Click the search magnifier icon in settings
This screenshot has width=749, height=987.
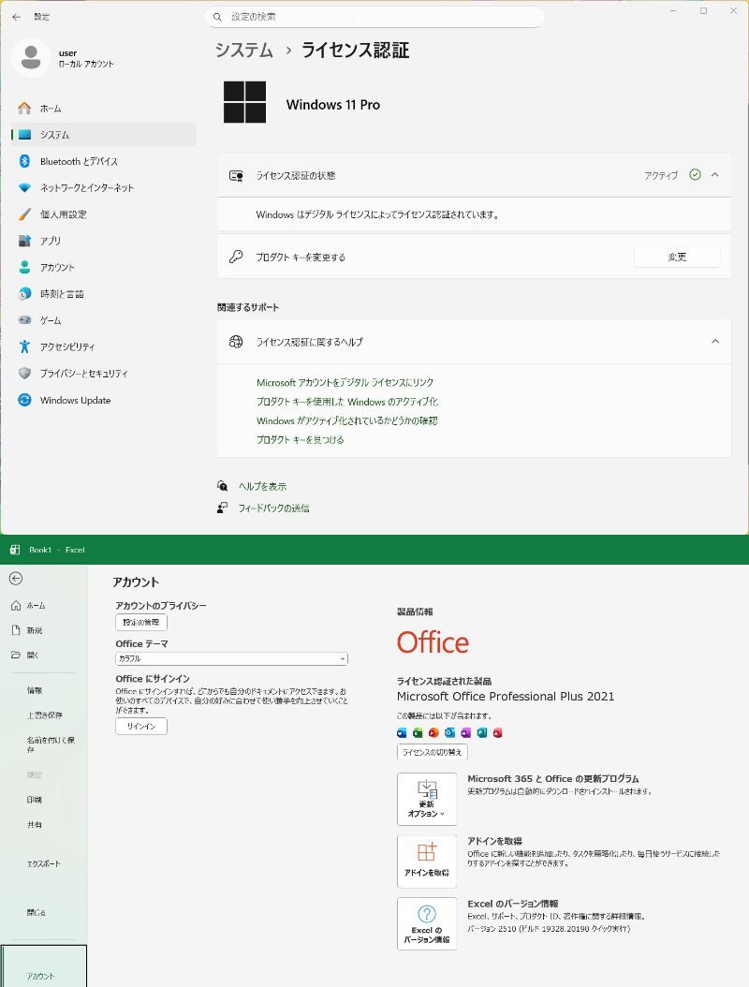tap(217, 17)
